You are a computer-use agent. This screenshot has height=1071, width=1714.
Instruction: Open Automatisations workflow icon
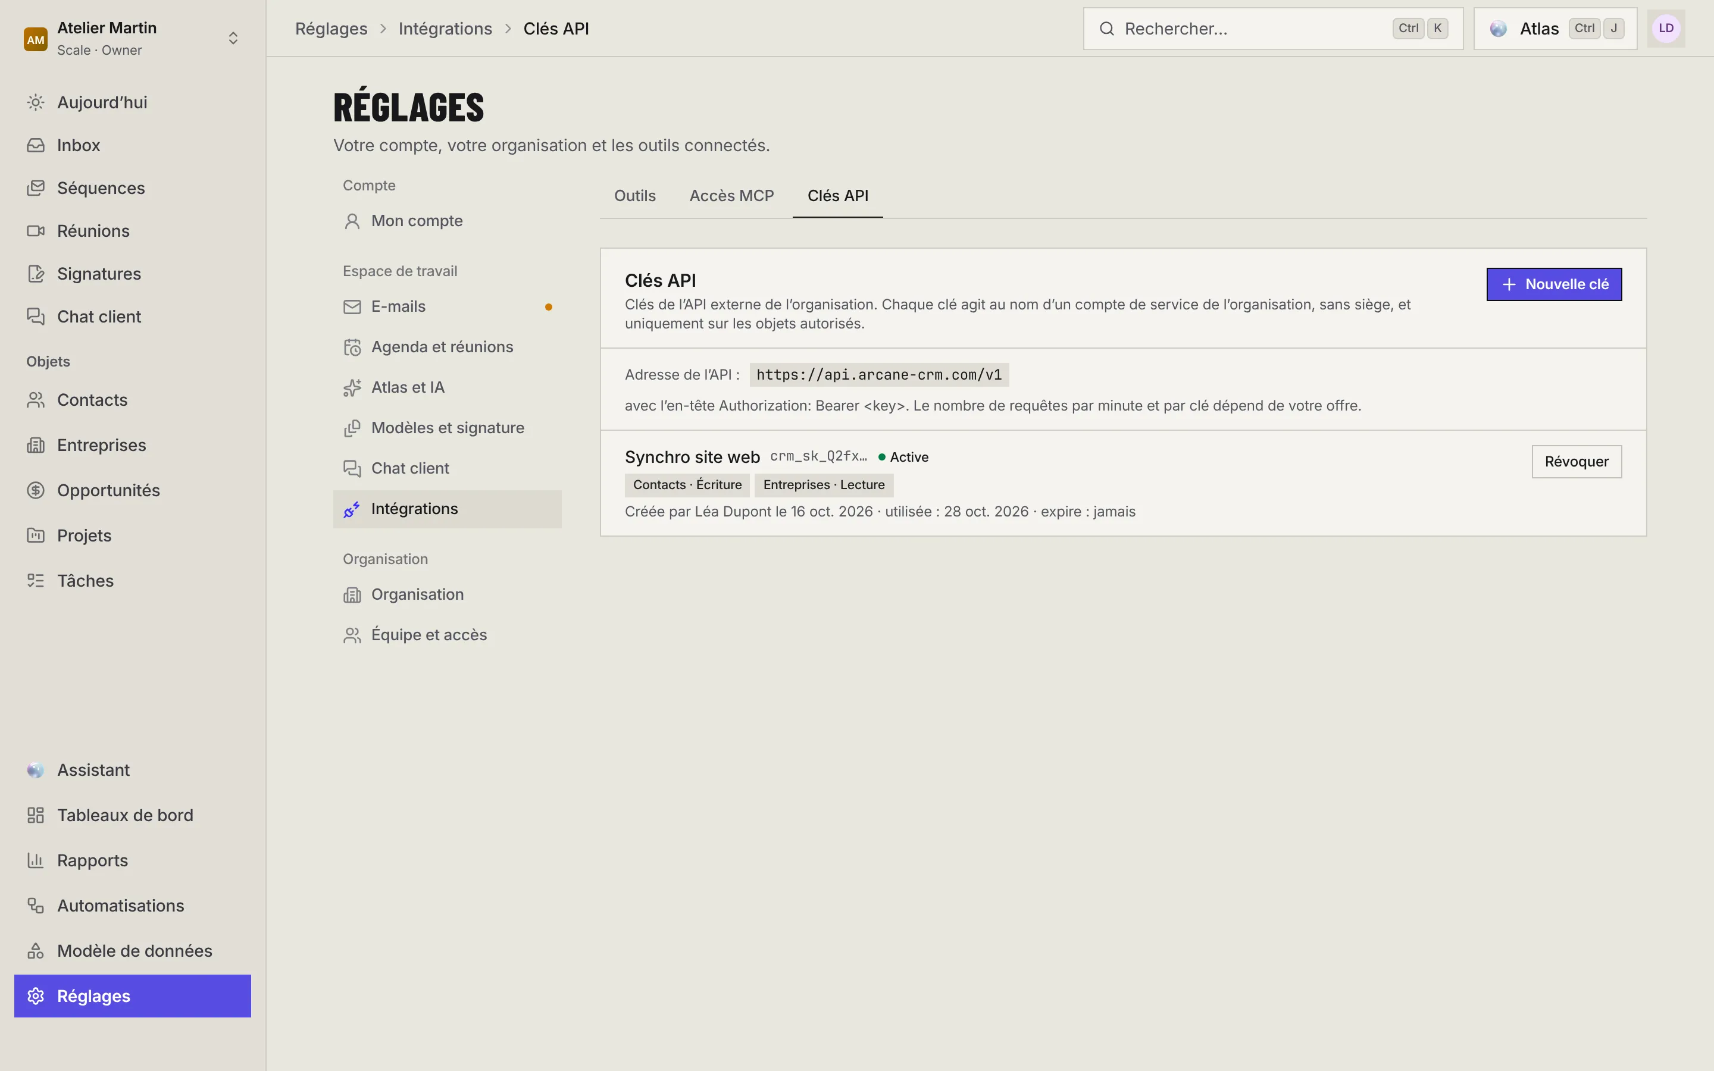tap(36, 906)
